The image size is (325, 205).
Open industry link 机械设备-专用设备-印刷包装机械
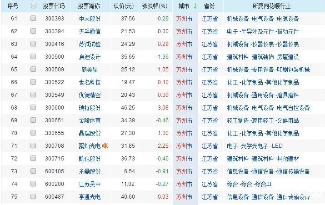coord(269,70)
